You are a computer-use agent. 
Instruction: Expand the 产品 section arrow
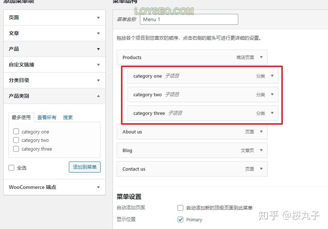coord(98,49)
